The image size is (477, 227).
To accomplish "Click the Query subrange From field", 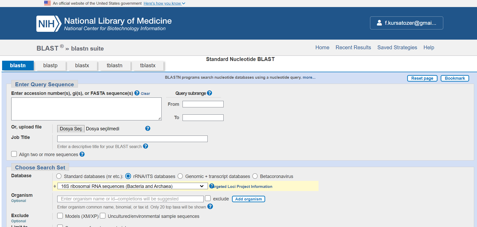I will tap(203, 104).
